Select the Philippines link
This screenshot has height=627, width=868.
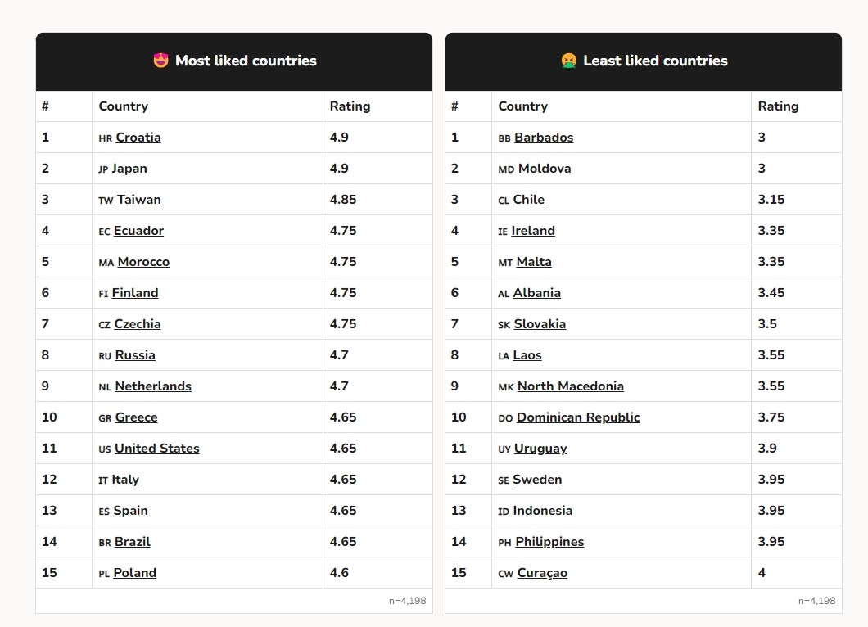tap(549, 542)
